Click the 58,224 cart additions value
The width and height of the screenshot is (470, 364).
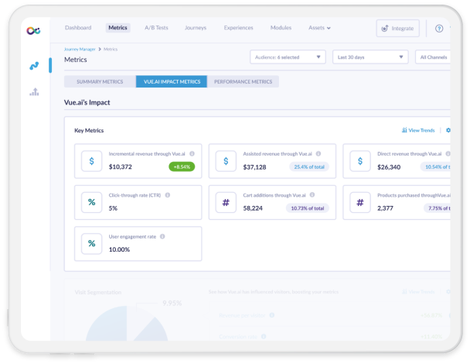[253, 208]
